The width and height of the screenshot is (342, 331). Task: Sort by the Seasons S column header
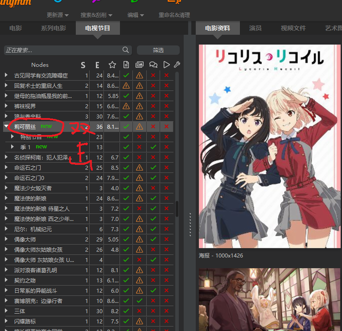(x=83, y=65)
